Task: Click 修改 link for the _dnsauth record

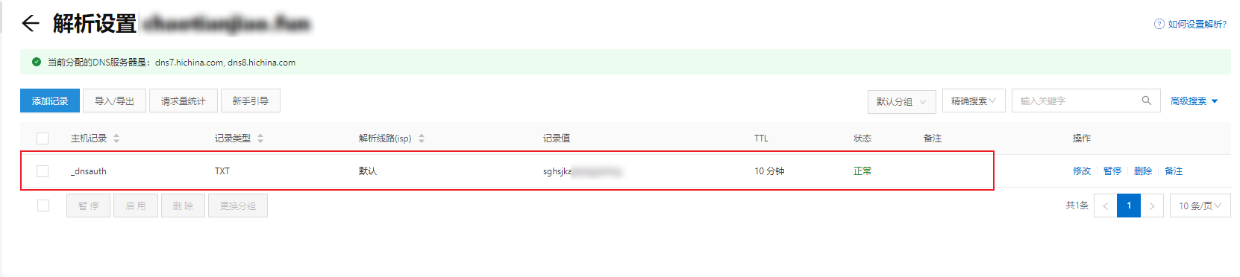Action: coord(1082,171)
